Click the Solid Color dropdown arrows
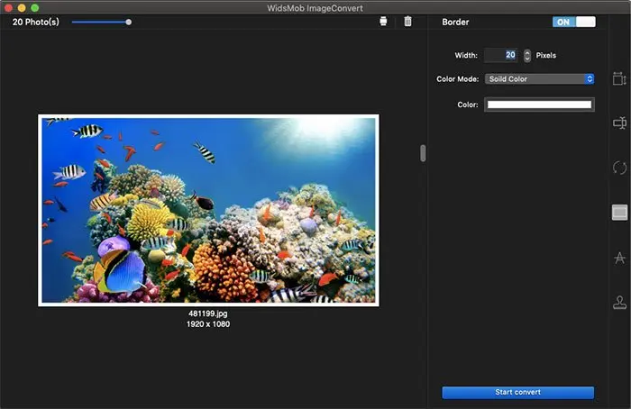631x409 pixels. (590, 78)
